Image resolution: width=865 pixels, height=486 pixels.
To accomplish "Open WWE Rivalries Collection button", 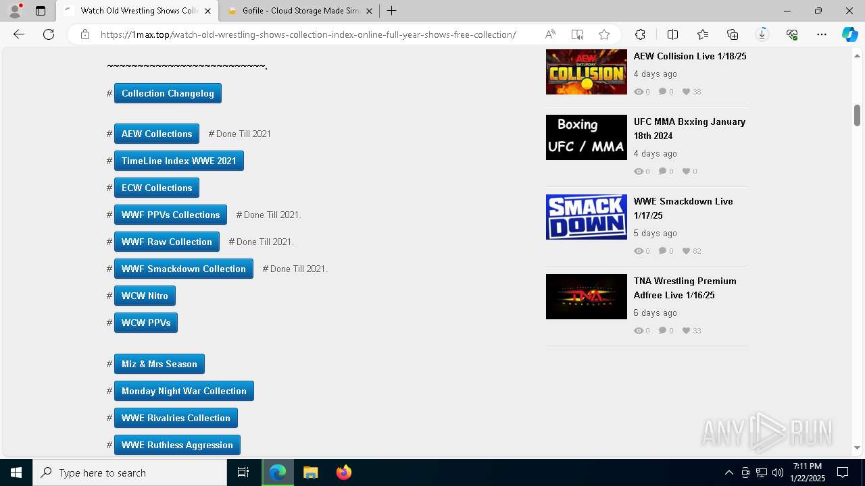I will [x=176, y=418].
